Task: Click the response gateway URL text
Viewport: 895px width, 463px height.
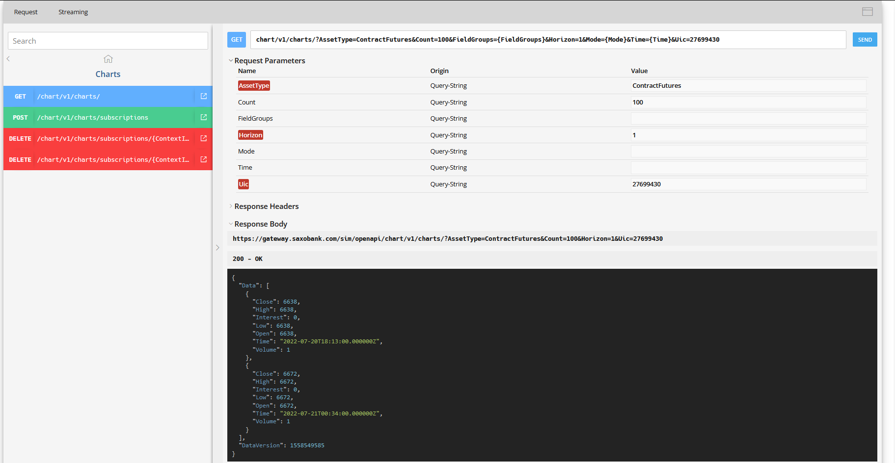Action: tap(448, 239)
